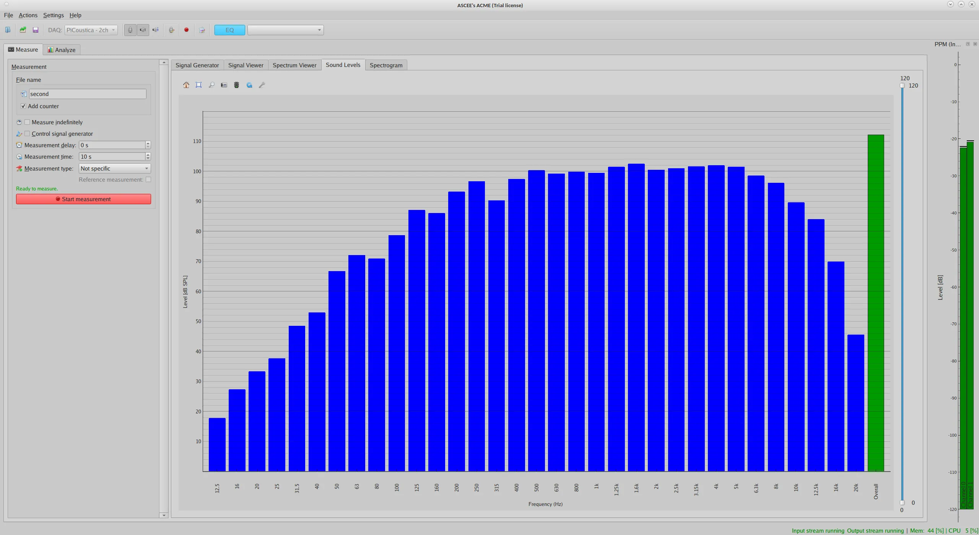
Task: Click the speaker with info icon
Action: (x=156, y=30)
